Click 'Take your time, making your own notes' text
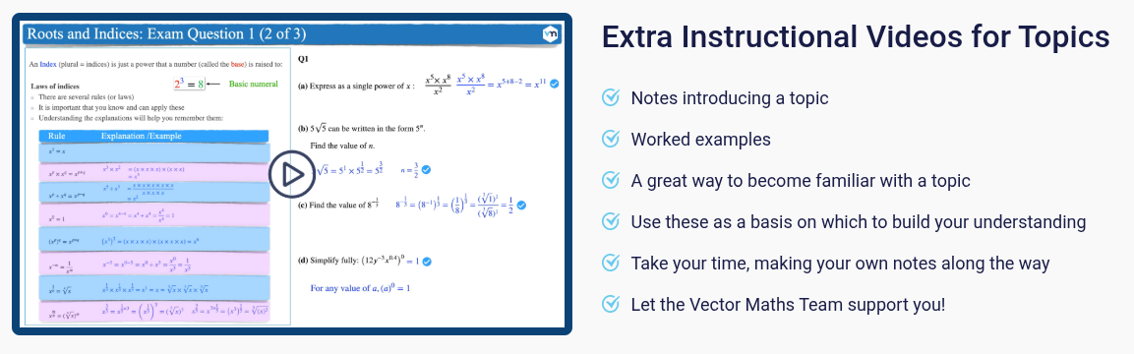1134x354 pixels. [x=840, y=263]
